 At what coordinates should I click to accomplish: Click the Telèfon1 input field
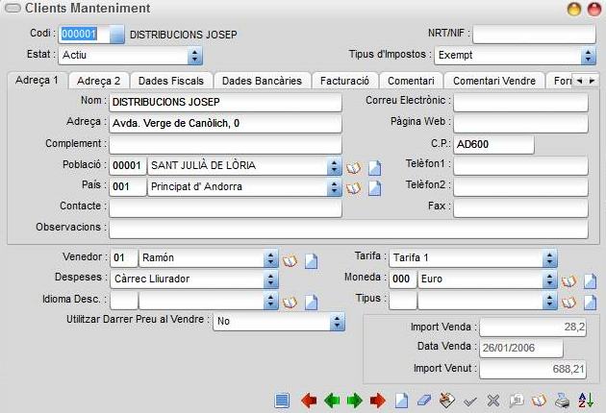[520, 166]
